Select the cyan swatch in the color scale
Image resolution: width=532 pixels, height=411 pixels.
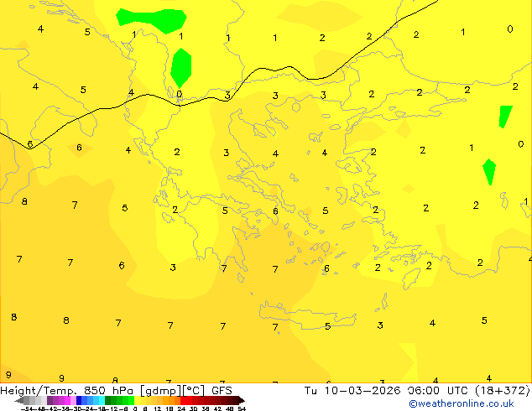pos(102,400)
